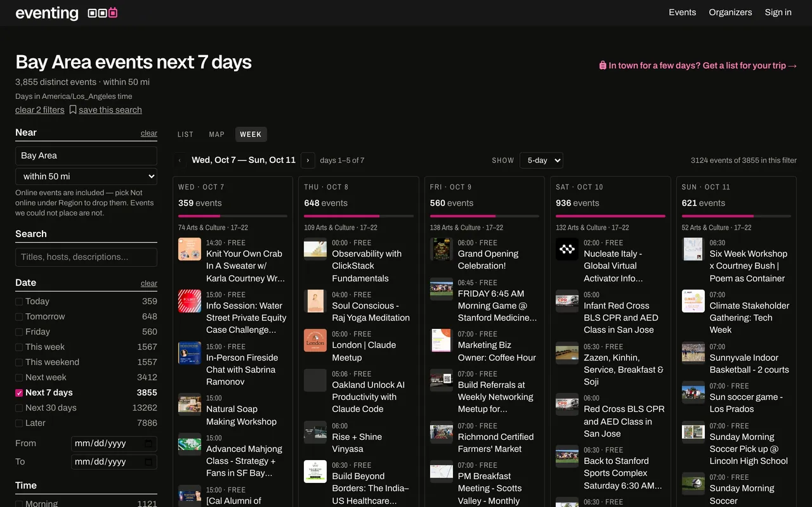Open the Organizers nav item
This screenshot has width=812, height=507.
(x=731, y=12)
